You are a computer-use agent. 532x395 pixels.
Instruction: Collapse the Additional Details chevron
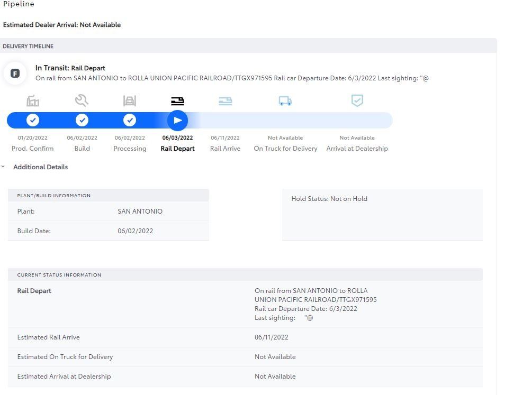(3, 167)
